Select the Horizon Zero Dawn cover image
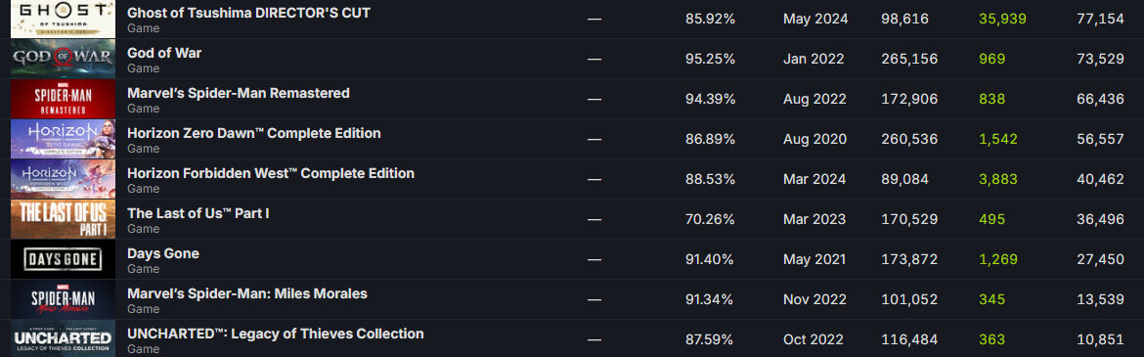Screen dimensions: 1144x357 click(63, 139)
